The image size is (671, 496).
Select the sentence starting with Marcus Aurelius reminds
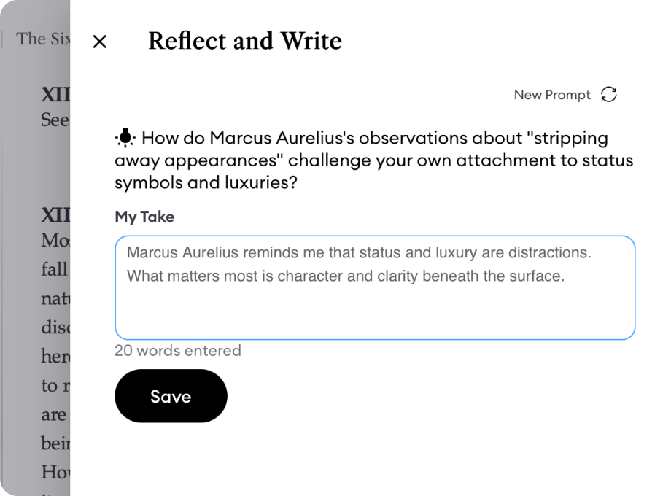pos(292,252)
